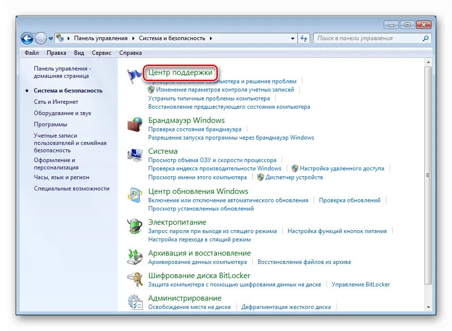Screen dimensions: 452x331
Task: Click Устранить типичные проблемы компьютера
Action: point(209,98)
